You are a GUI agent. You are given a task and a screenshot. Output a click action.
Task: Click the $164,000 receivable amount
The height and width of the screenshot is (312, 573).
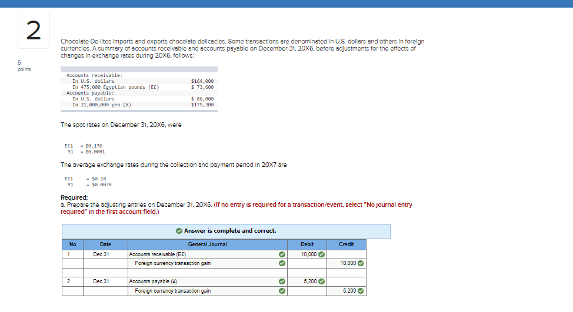[202, 81]
